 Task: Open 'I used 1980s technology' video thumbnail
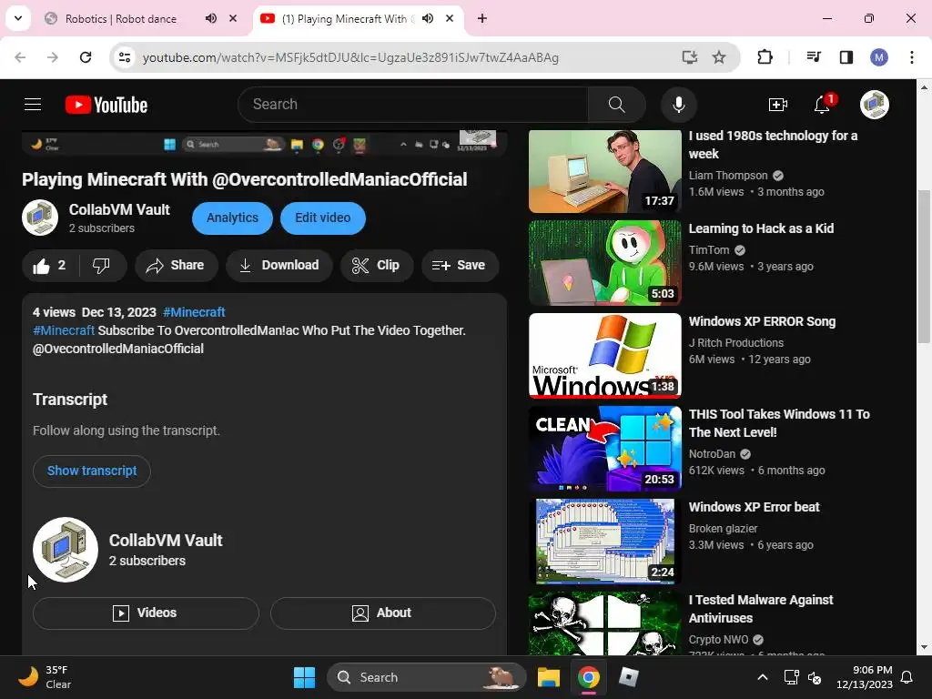pyautogui.click(x=605, y=171)
